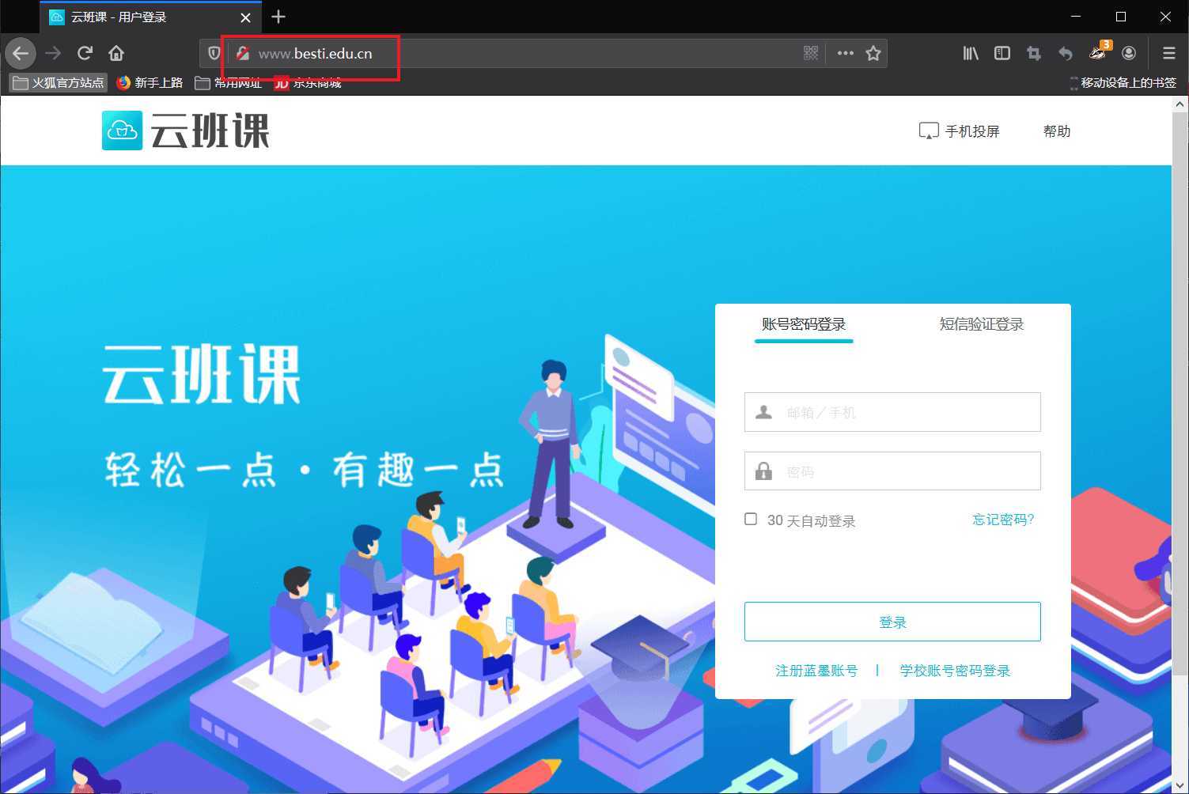Minimize the browser window
Screen dimensions: 1189x794
pyautogui.click(x=1077, y=17)
